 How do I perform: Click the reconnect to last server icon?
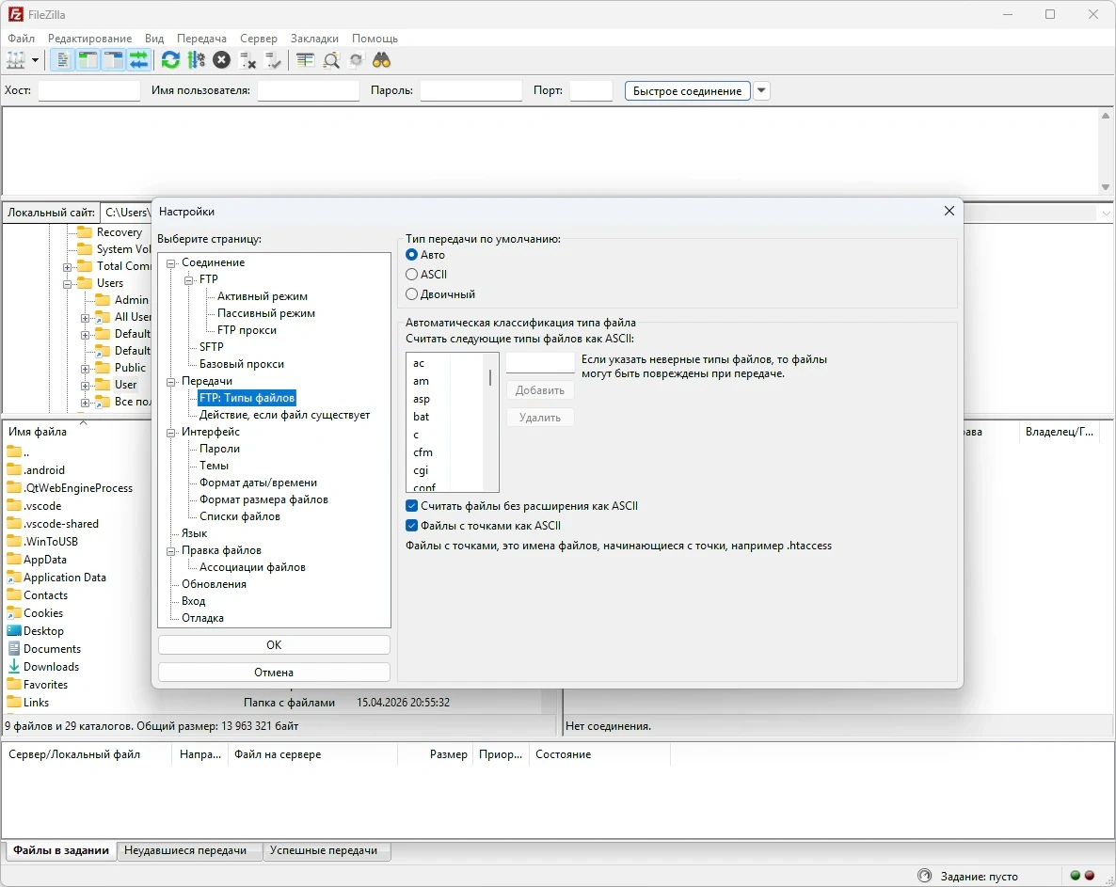click(x=273, y=60)
